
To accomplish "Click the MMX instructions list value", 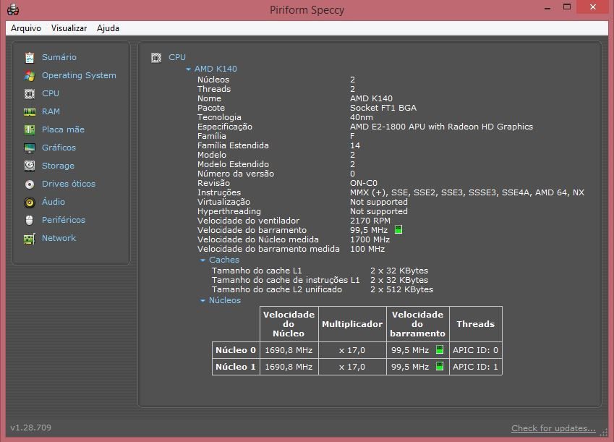I will (x=466, y=192).
